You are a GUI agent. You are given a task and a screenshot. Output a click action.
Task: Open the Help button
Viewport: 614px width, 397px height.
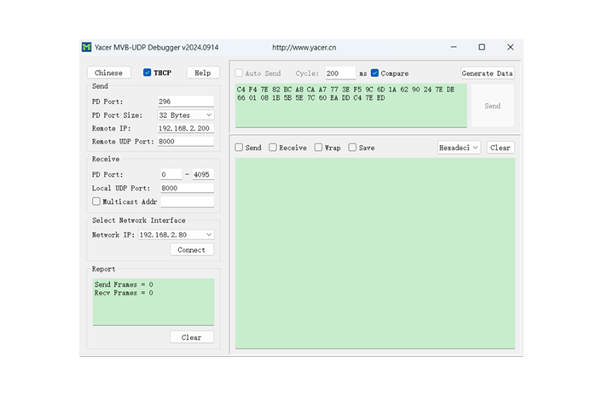click(x=203, y=73)
